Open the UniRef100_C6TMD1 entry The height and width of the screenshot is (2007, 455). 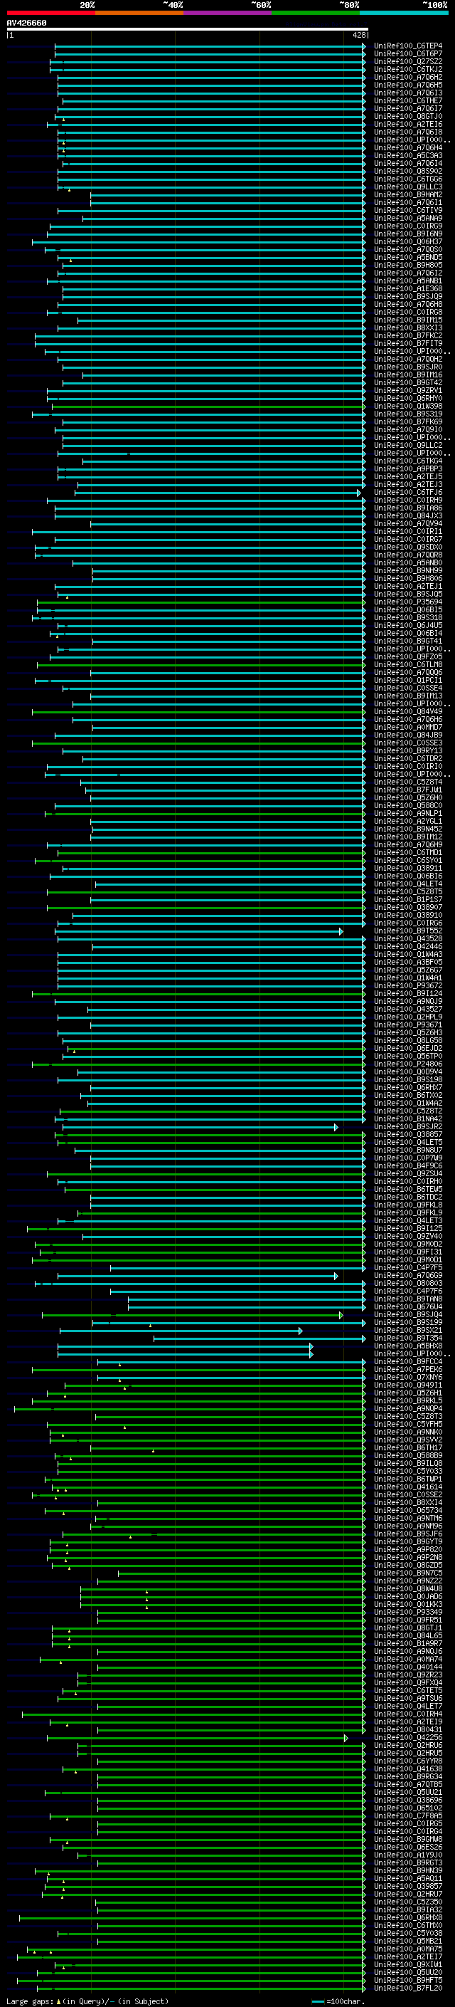[407, 852]
